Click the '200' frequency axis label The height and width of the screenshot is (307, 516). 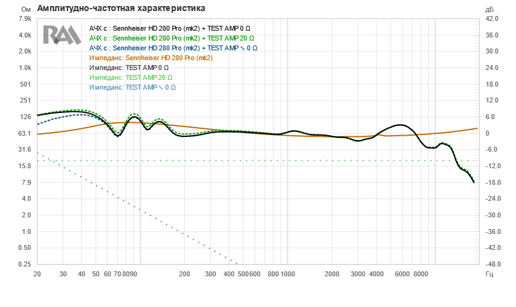pos(185,274)
